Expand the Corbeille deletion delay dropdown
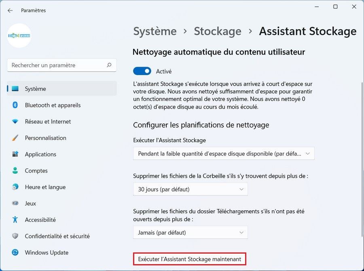Viewport: 364px width, 271px height. coord(190,189)
